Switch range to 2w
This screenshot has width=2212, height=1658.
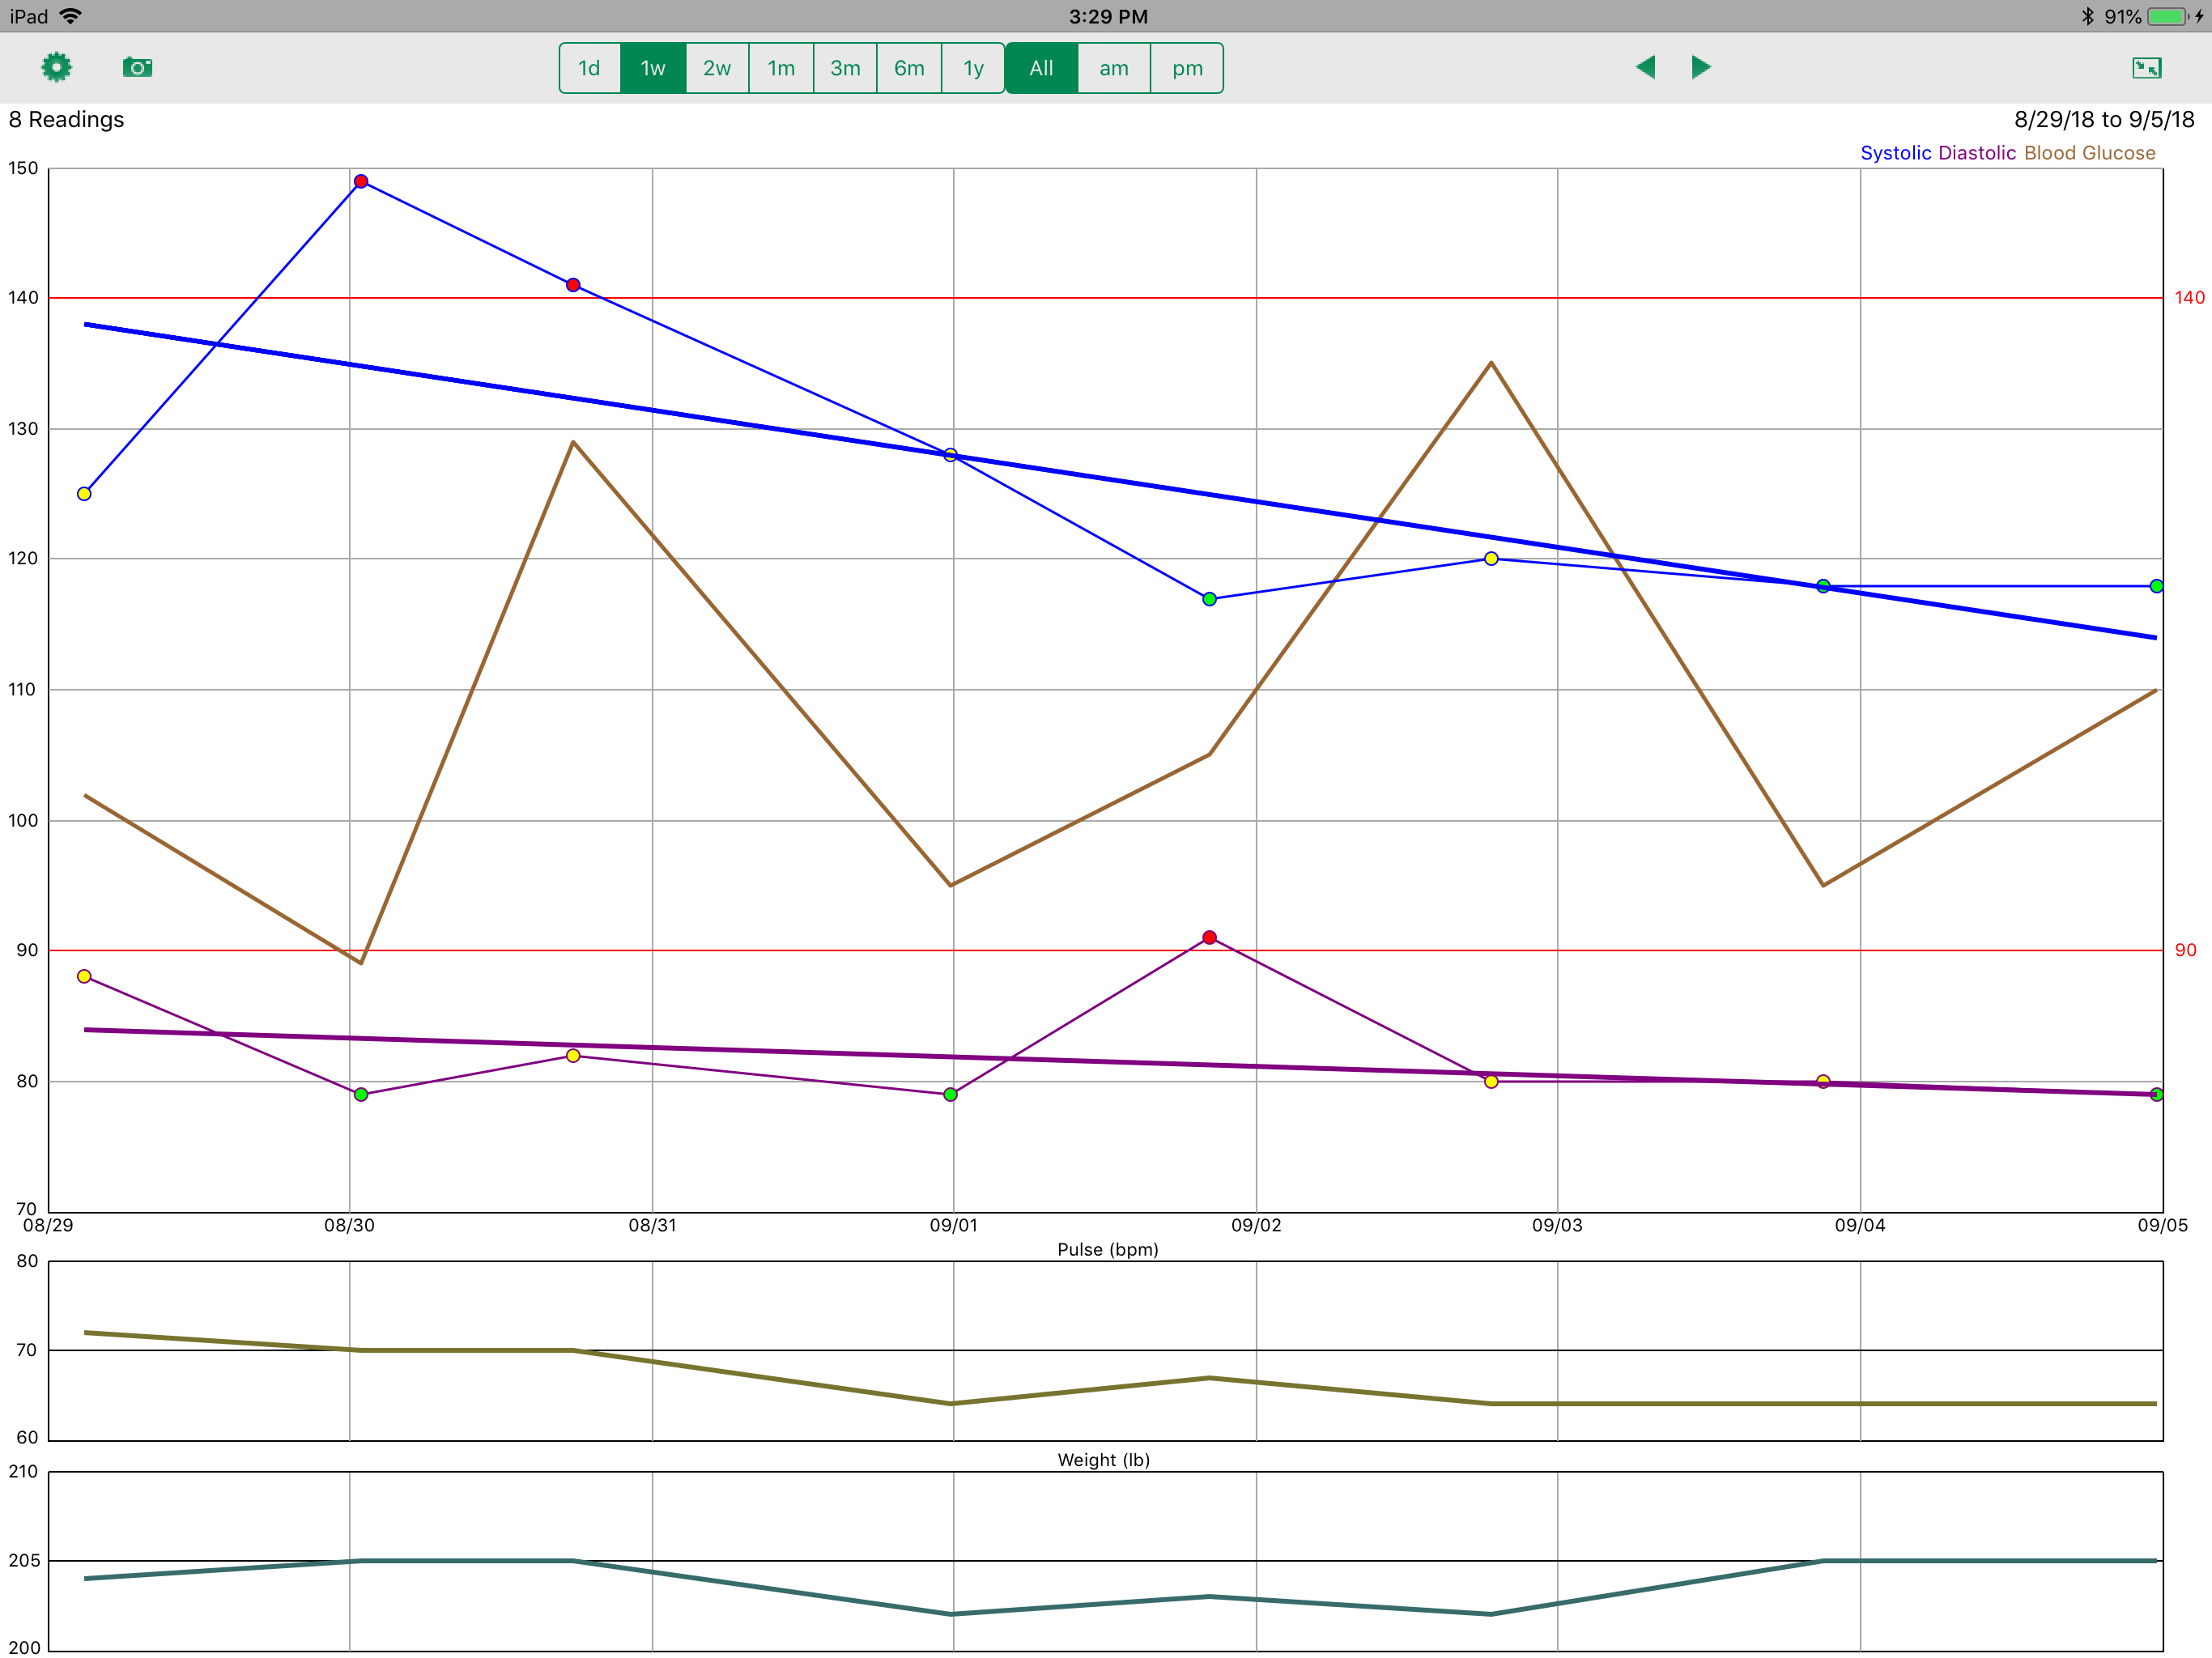(716, 68)
